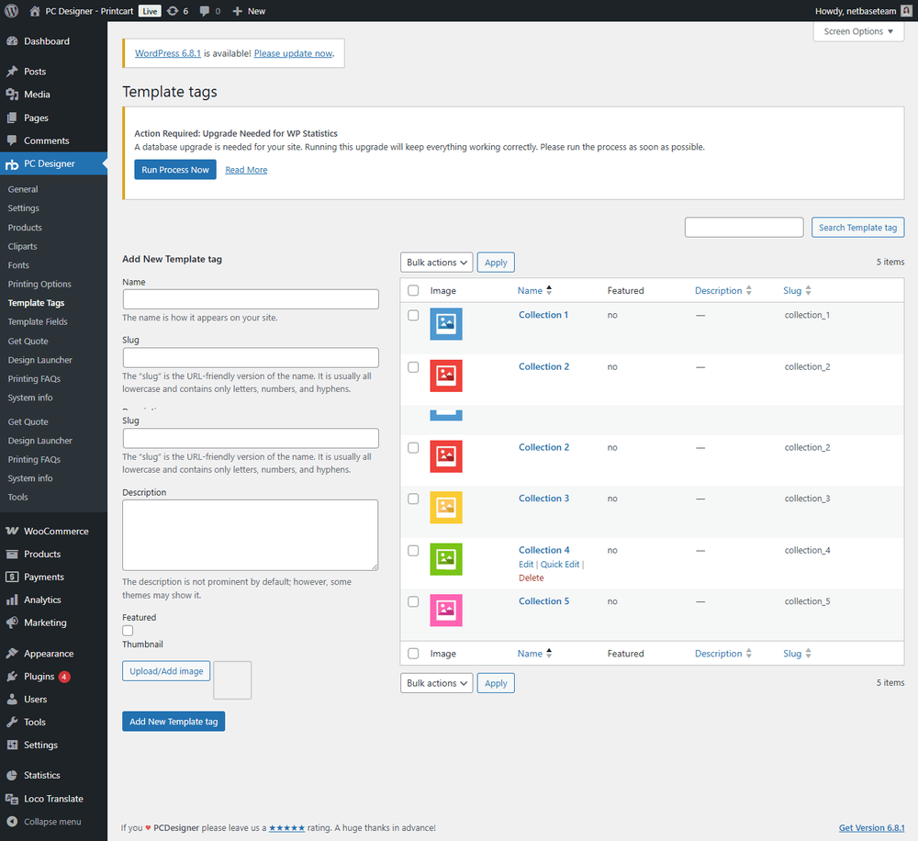
Task: Open Dashboard from the sidebar
Action: tap(46, 41)
